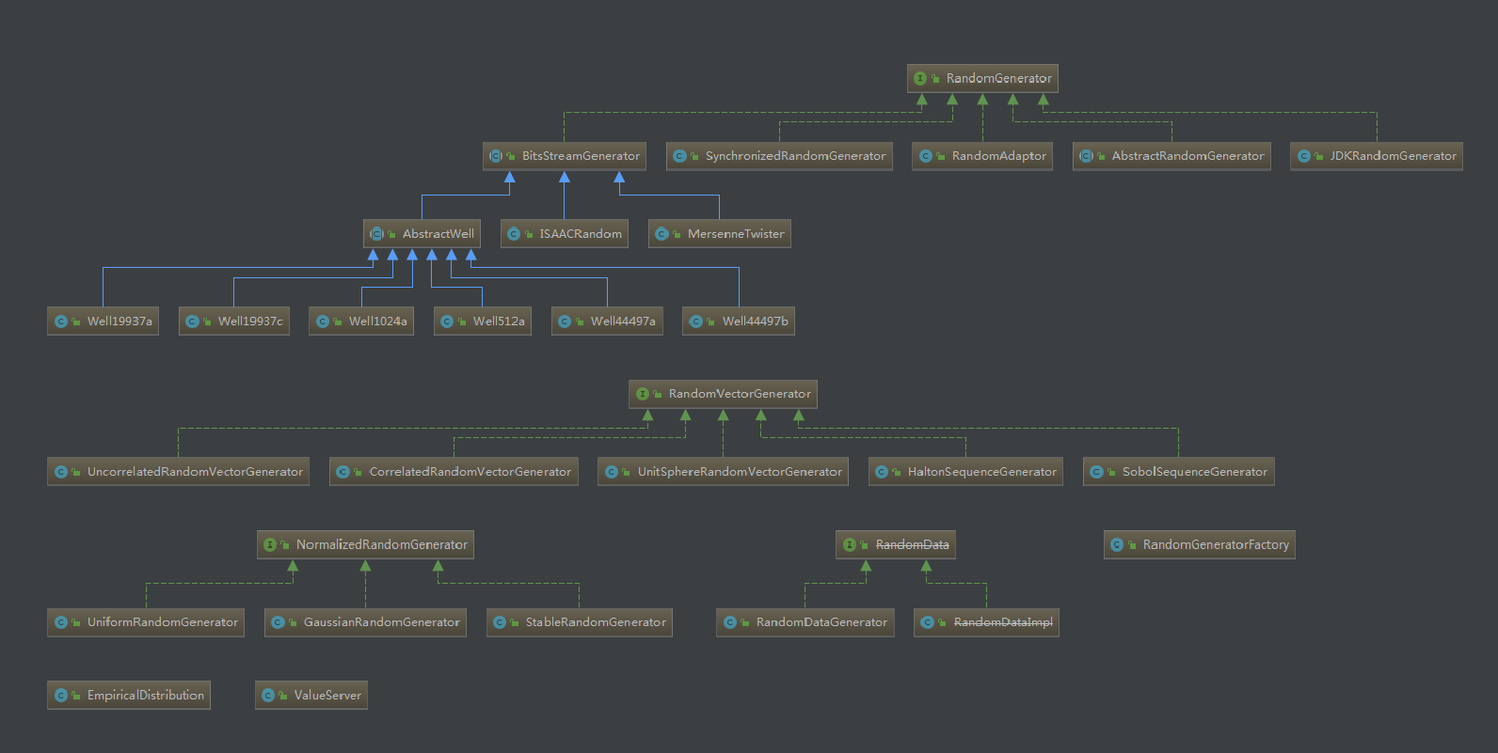
Task: Select the StableRandomGenerator node
Action: pyautogui.click(x=580, y=622)
